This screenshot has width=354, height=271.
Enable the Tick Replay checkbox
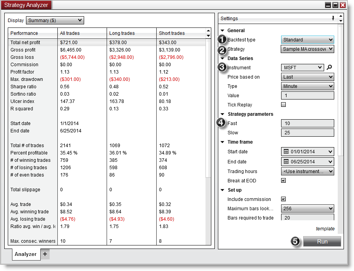tap(283, 105)
